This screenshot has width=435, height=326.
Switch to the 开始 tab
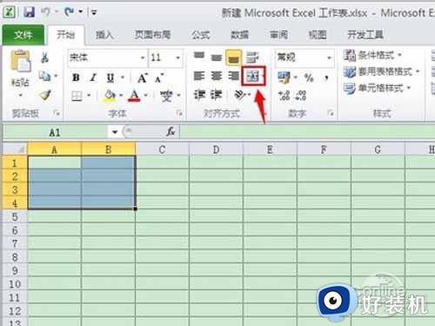tap(66, 35)
